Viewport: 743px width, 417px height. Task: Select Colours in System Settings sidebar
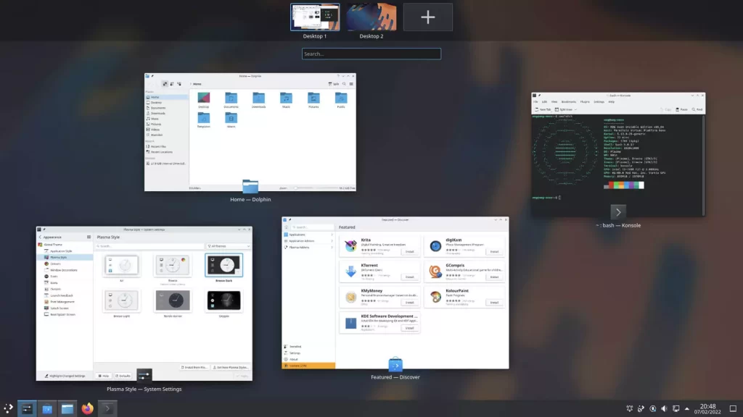[x=65, y=264]
